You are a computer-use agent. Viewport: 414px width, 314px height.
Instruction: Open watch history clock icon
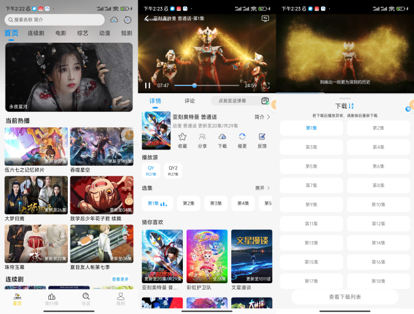pos(128,20)
